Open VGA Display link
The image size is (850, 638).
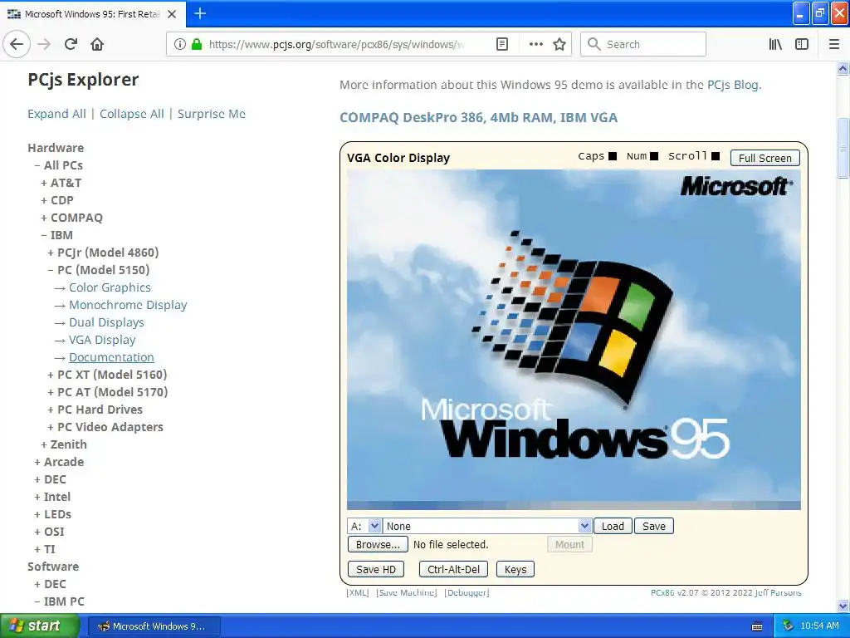point(102,340)
